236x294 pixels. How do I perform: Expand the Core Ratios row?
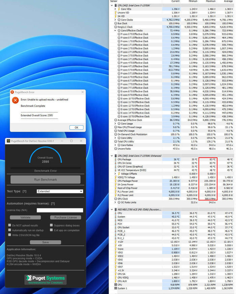pyautogui.click(x=115, y=145)
